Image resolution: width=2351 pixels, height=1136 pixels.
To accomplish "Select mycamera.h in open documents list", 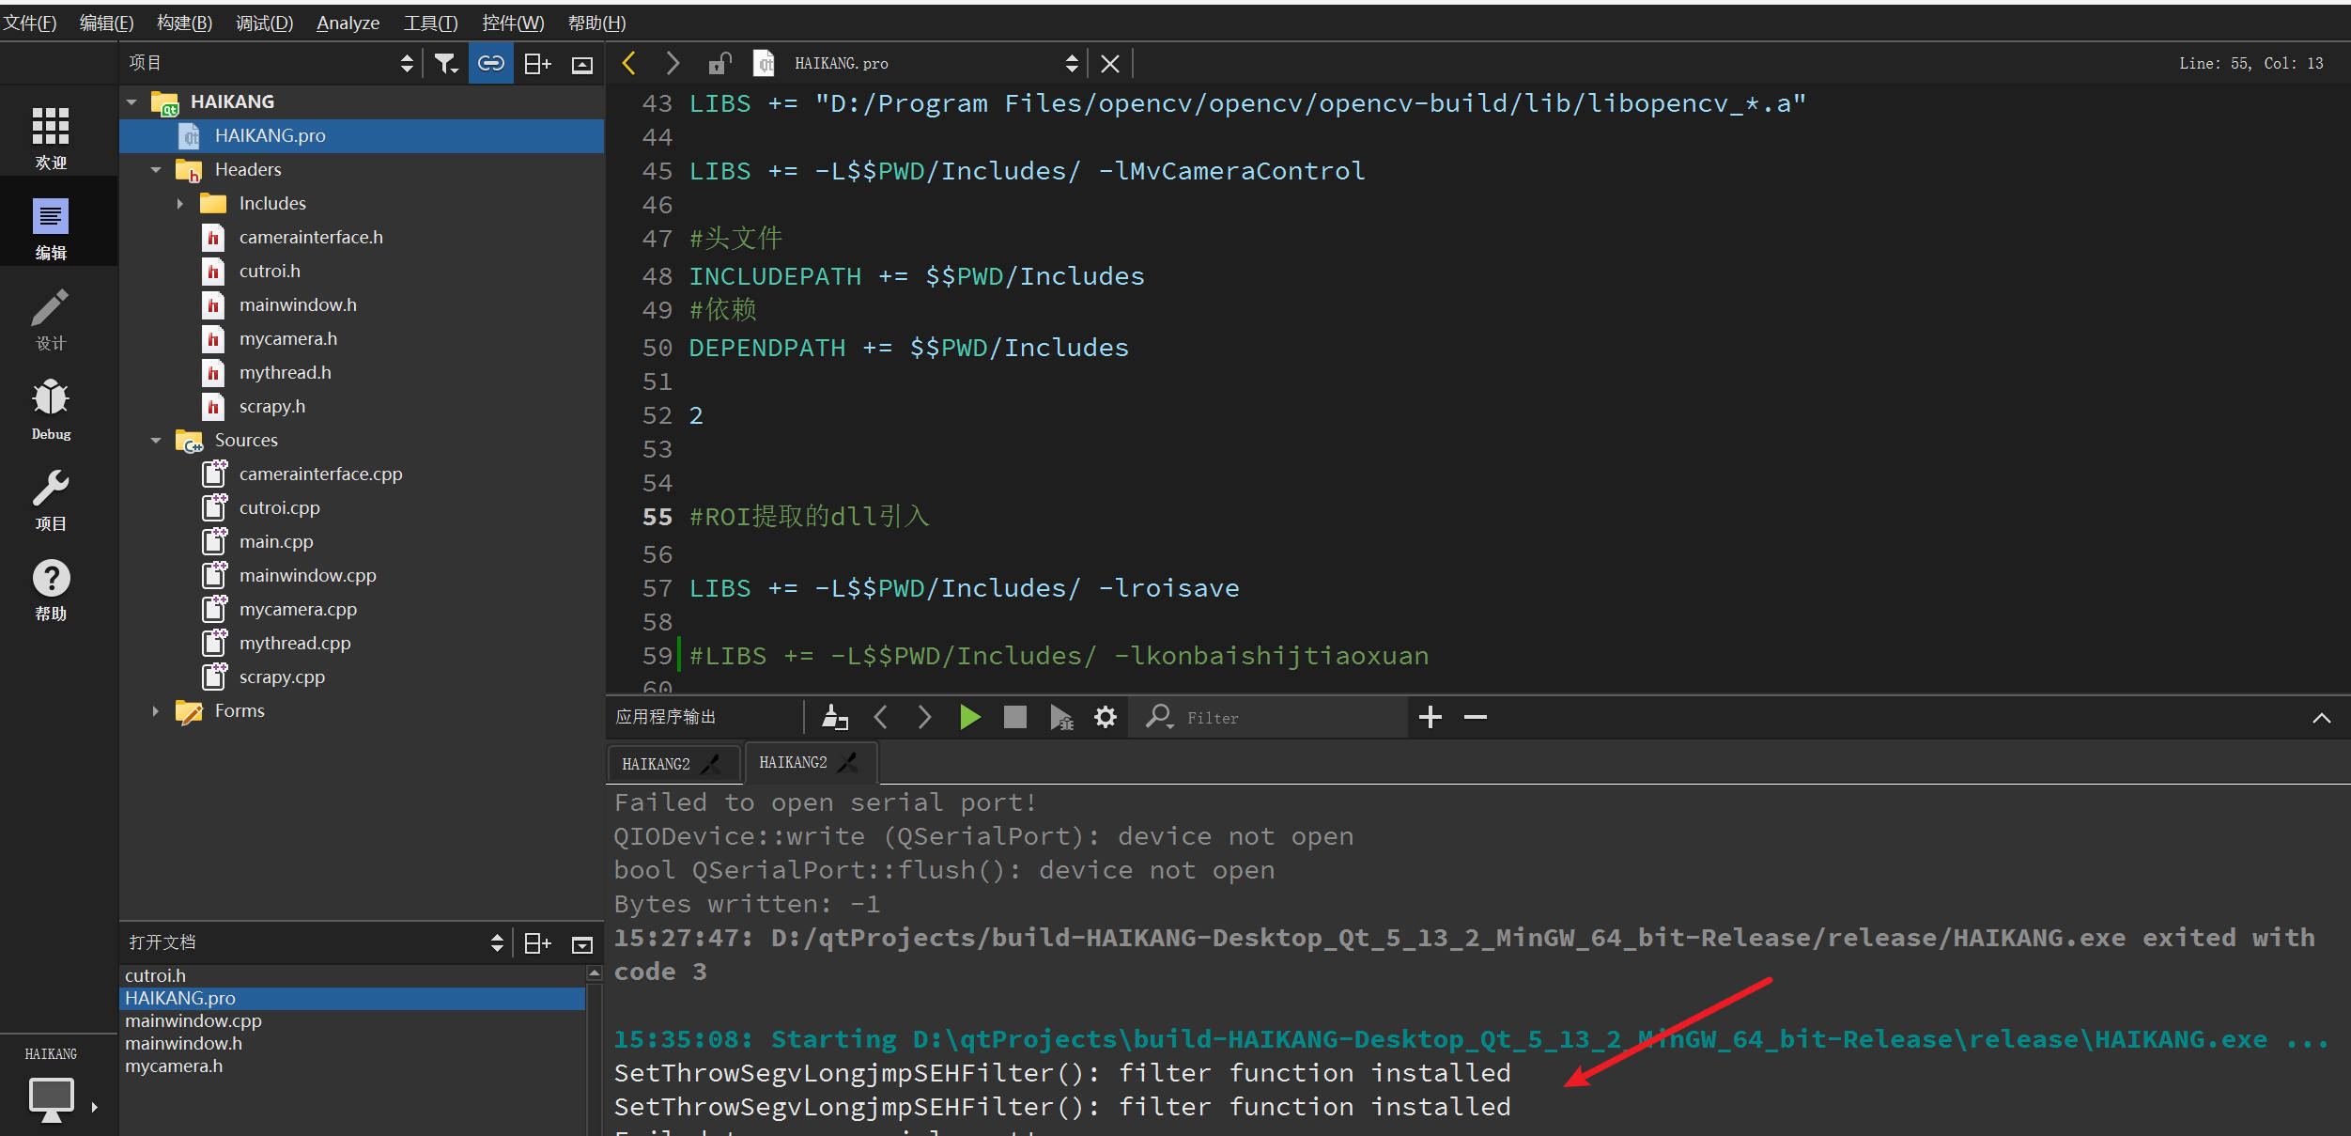I will click(354, 1066).
